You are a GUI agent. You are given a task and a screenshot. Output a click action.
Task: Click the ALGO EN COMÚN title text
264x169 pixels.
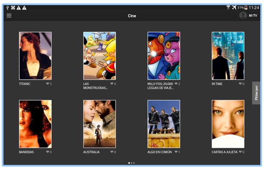tap(160, 152)
